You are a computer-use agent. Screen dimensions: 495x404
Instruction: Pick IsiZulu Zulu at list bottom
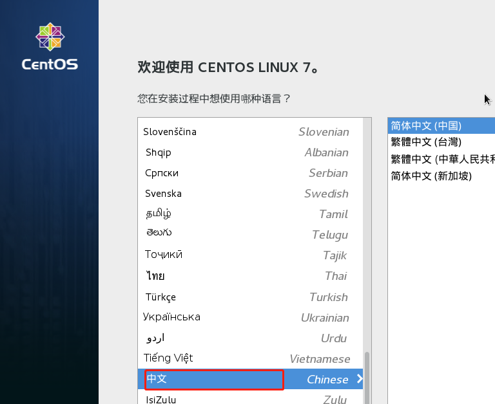(250, 398)
